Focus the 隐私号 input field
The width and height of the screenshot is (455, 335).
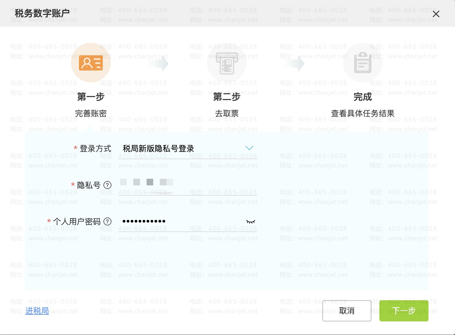pyautogui.click(x=188, y=185)
